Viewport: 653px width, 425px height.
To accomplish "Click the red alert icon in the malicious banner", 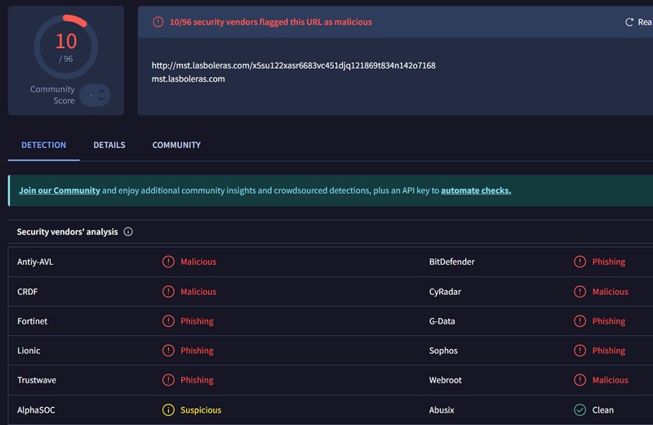I will (159, 22).
